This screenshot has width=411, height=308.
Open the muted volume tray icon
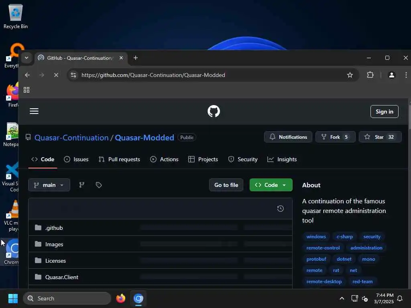(x=365, y=298)
